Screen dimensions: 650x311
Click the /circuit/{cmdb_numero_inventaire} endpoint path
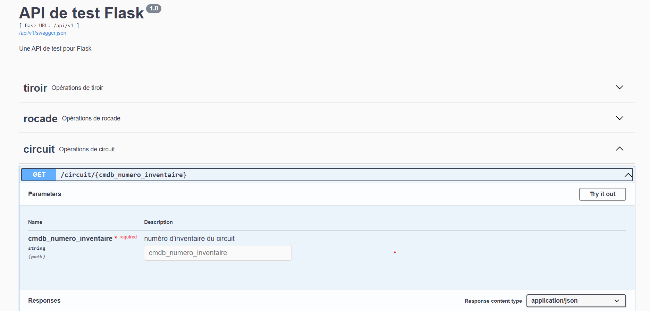[x=124, y=175]
